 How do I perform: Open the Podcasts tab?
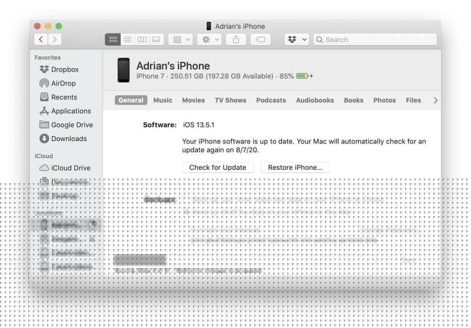pos(271,101)
